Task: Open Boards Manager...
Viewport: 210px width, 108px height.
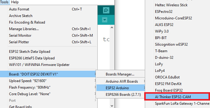Action: pyautogui.click(x=121, y=74)
